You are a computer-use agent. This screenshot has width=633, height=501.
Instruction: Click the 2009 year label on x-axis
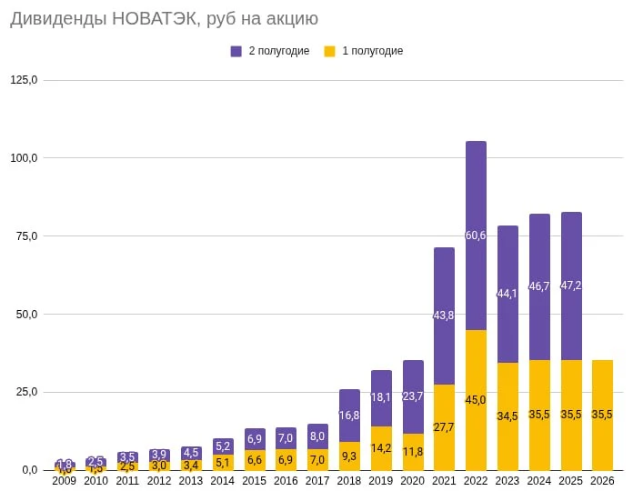click(65, 481)
